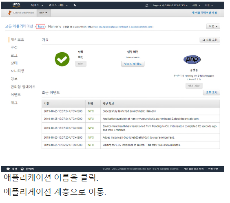The width and height of the screenshot is (230, 203).
Task: Open the hypark account menu
Action: (x=170, y=5)
